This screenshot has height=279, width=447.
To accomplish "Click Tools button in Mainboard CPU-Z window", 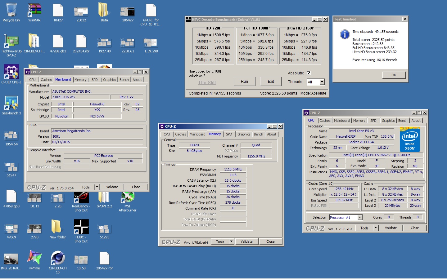I will (x=86, y=187).
